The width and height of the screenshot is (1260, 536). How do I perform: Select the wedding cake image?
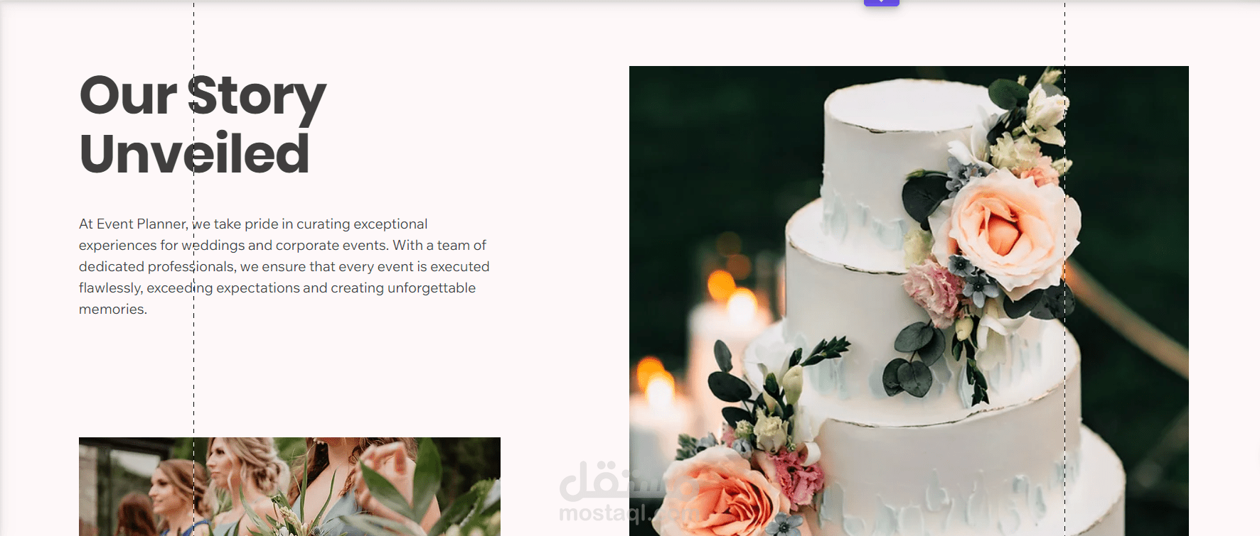(909, 301)
